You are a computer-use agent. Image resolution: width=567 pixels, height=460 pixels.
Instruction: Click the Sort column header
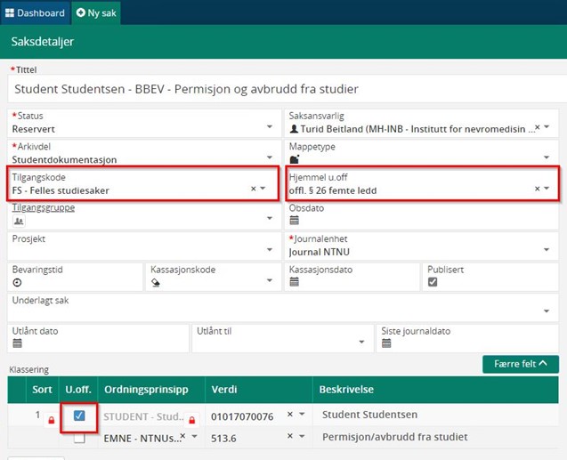click(x=43, y=390)
